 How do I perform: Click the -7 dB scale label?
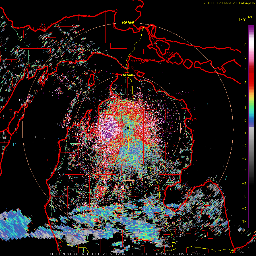point(244,209)
